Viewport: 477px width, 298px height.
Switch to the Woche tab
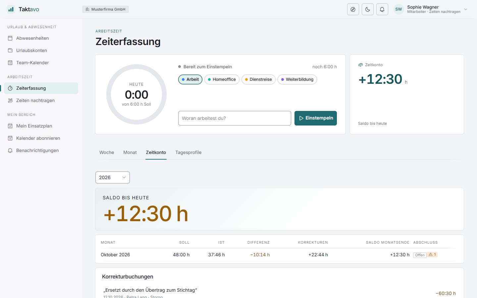point(107,152)
